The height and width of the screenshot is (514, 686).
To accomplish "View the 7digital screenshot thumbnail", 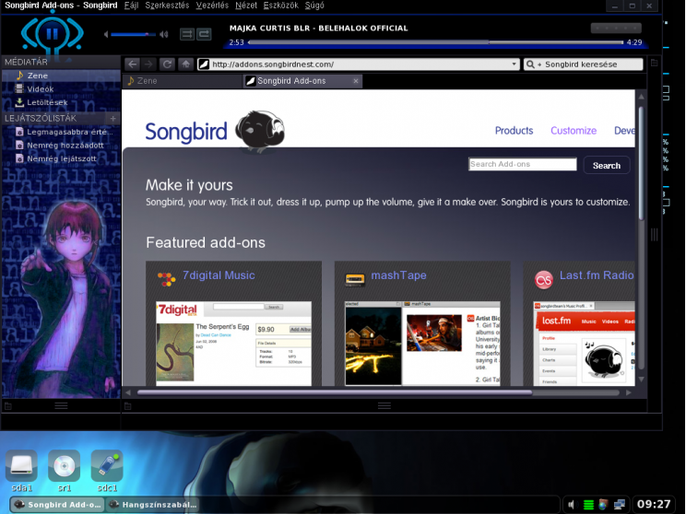I will (233, 343).
